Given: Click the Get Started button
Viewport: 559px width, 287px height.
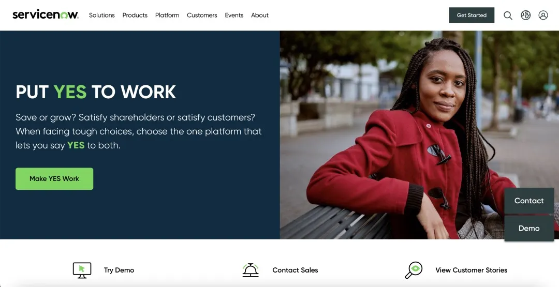Looking at the screenshot, I should tap(472, 15).
